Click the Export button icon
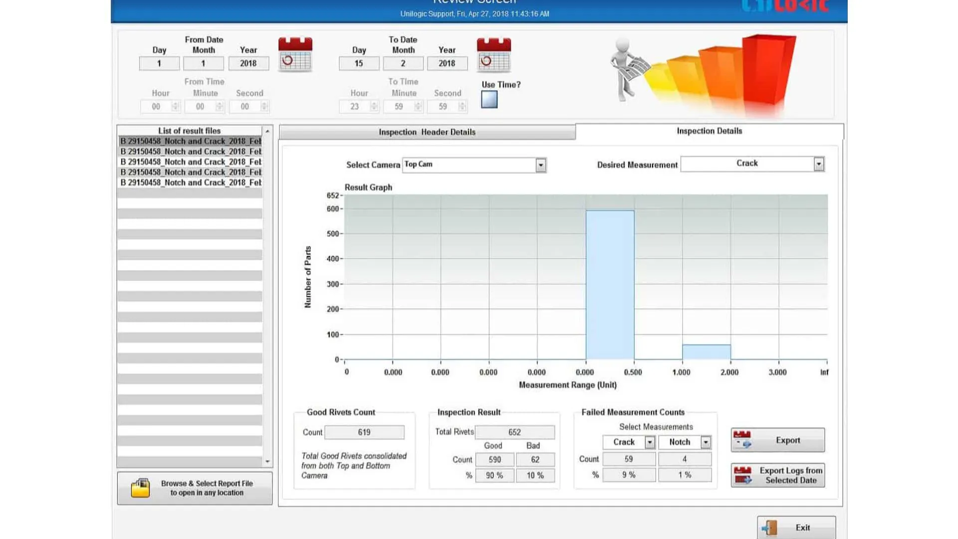 tap(742, 440)
